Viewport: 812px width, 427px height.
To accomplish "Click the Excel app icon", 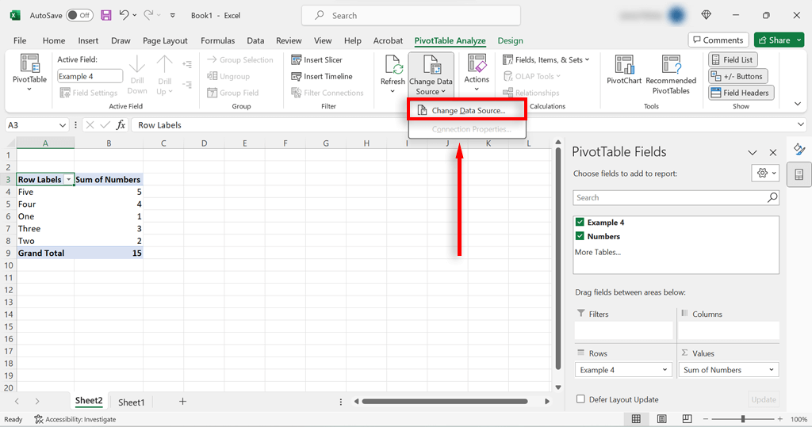I will coord(15,15).
